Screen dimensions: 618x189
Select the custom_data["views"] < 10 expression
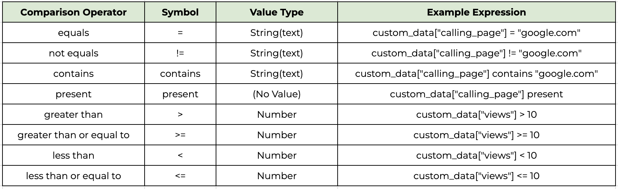[x=476, y=156]
